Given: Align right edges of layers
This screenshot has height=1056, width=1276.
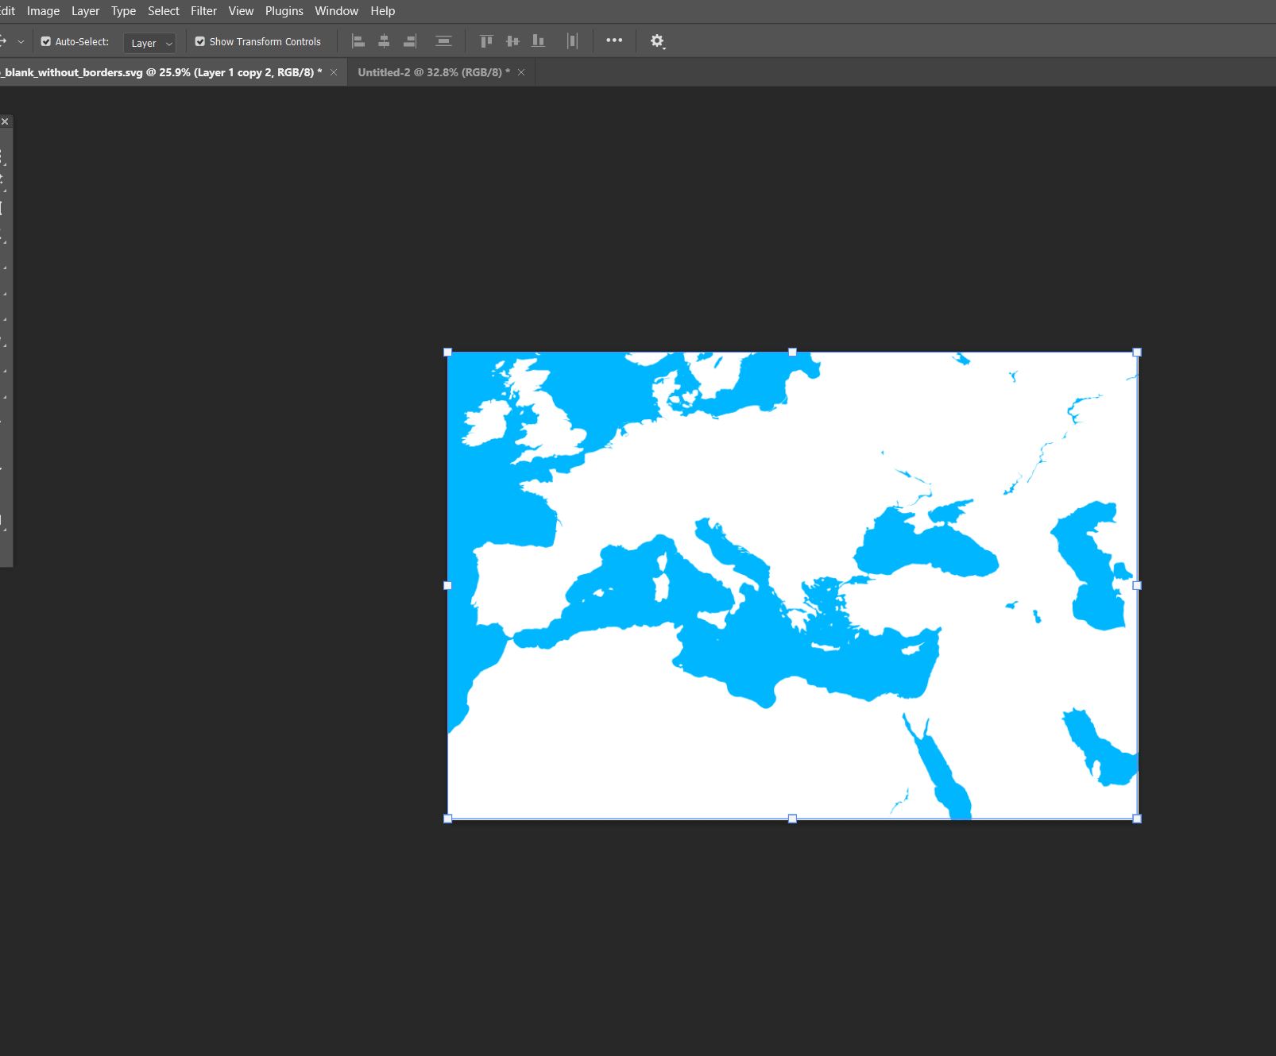Looking at the screenshot, I should tap(410, 41).
